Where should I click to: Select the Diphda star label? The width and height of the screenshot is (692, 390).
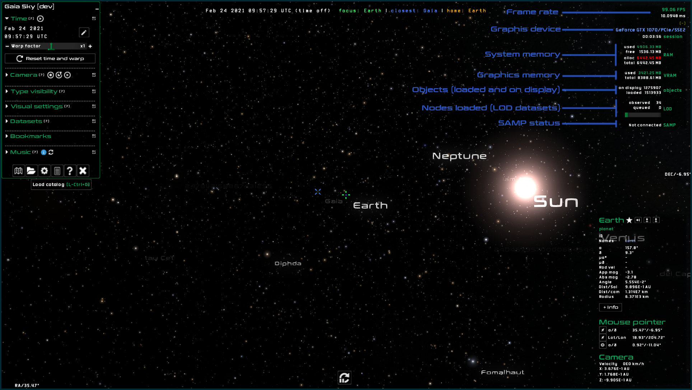pyautogui.click(x=288, y=263)
